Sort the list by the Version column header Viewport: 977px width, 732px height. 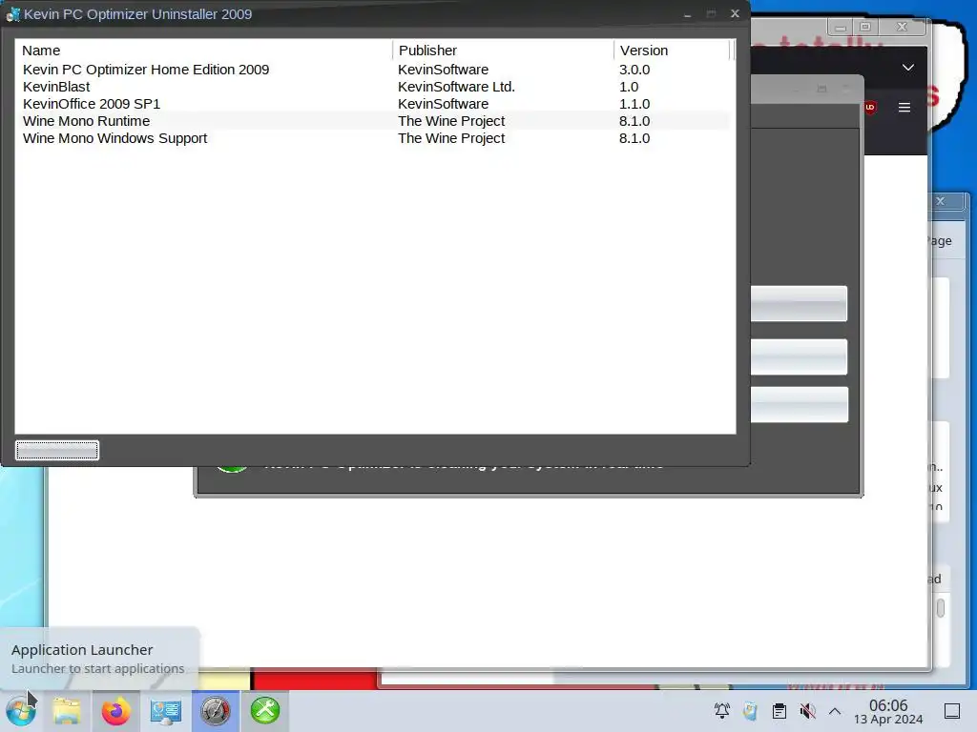click(672, 51)
